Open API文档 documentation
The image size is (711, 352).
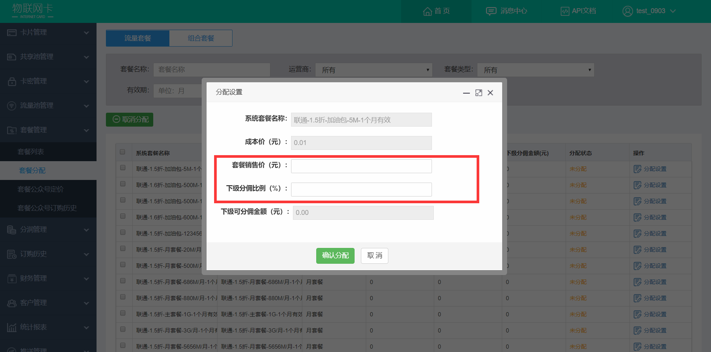tap(578, 11)
